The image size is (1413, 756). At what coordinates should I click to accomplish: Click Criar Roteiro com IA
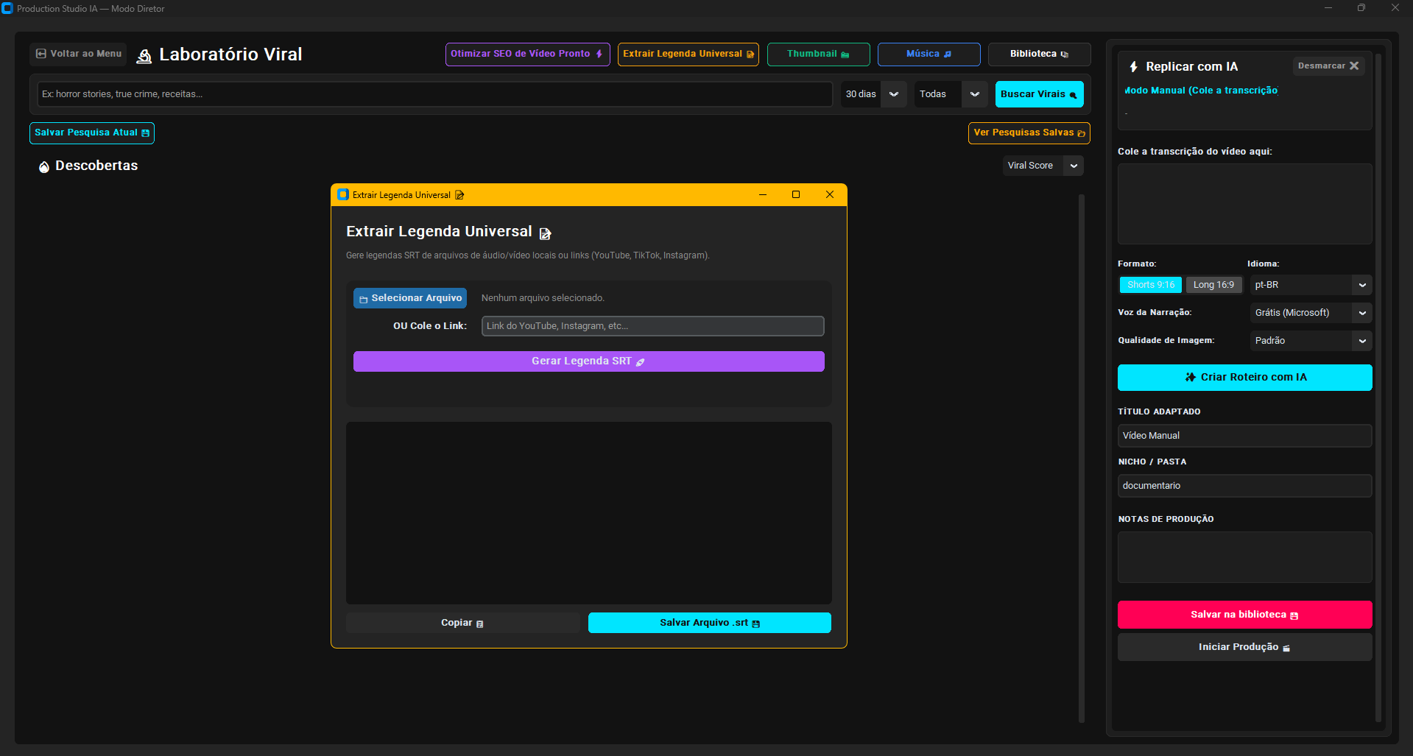tap(1244, 378)
